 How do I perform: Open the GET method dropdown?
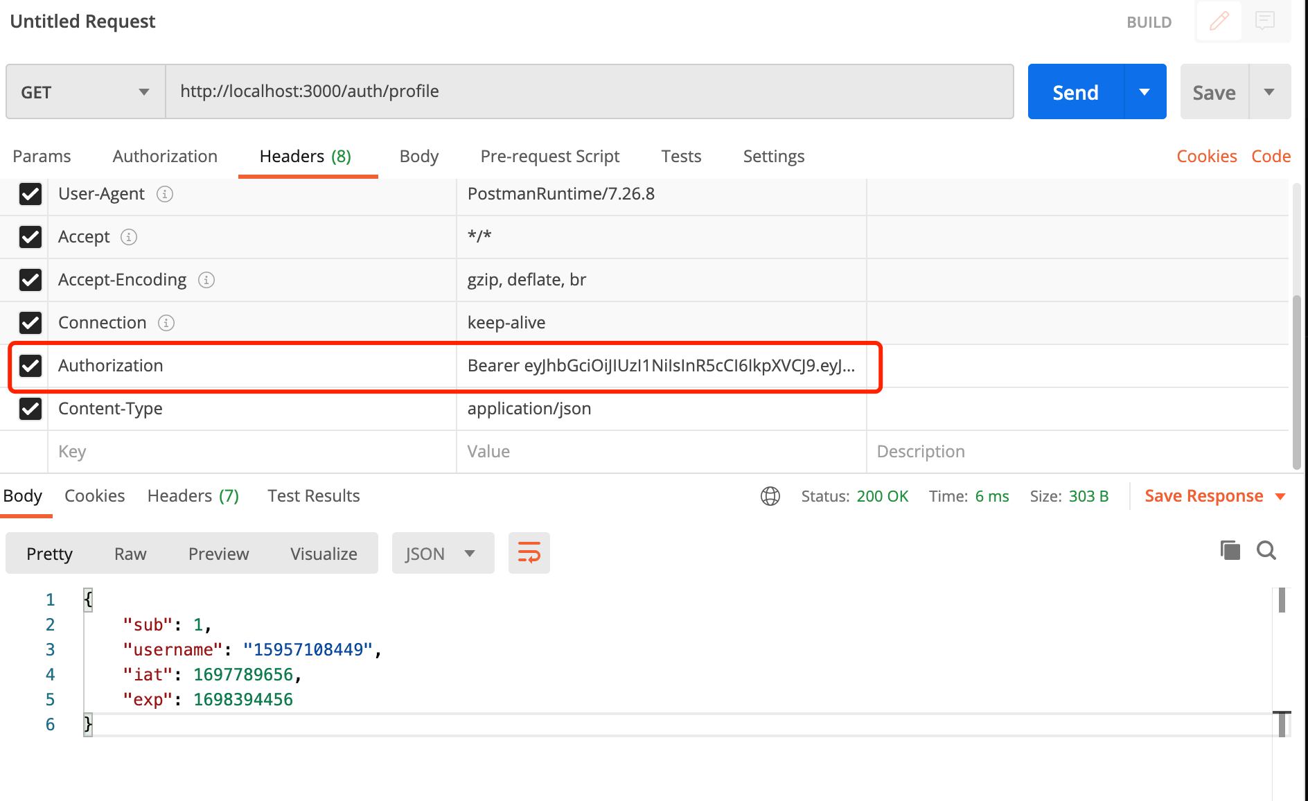point(86,92)
